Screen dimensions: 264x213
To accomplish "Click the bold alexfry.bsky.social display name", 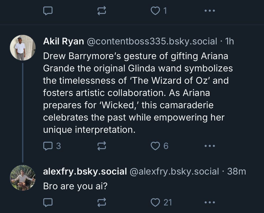I will 85,172.
